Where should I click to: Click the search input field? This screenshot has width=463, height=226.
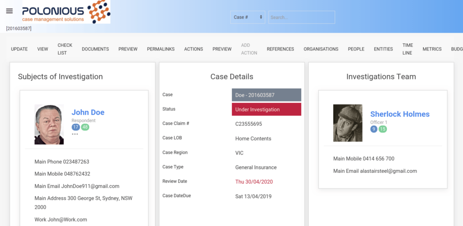click(302, 17)
